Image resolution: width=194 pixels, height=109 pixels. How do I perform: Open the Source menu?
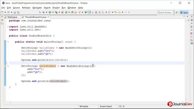(x=16, y=8)
